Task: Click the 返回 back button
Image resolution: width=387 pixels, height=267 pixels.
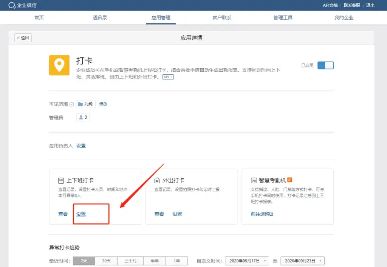Action: (x=23, y=38)
